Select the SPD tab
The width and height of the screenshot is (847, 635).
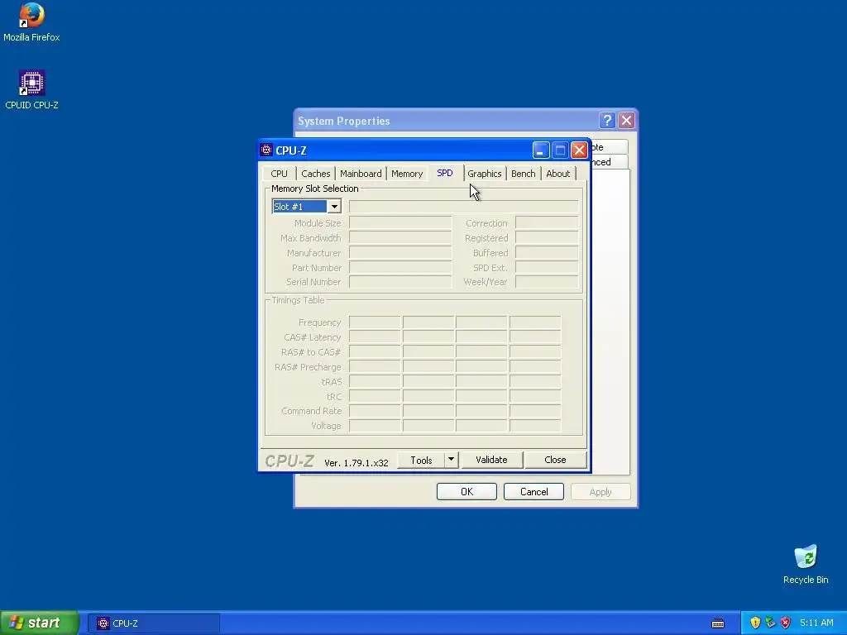(x=444, y=172)
